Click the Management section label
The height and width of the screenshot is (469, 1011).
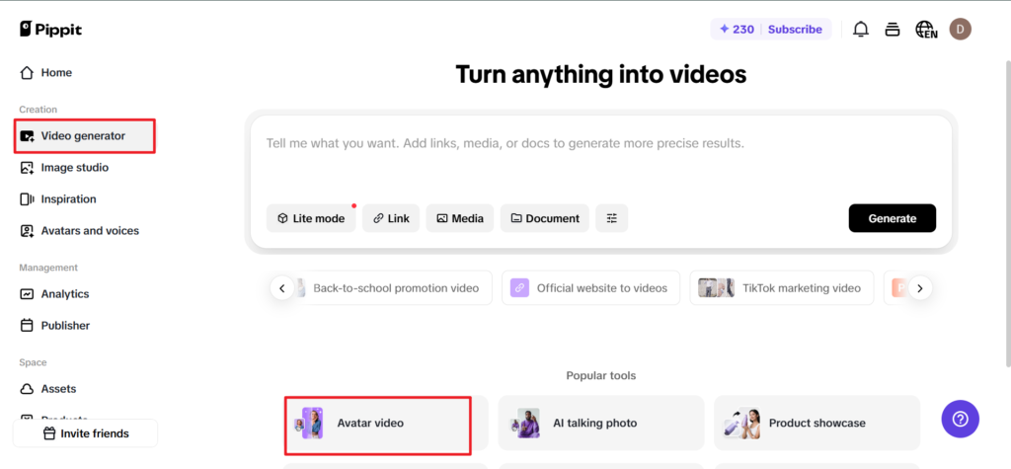[x=48, y=268]
